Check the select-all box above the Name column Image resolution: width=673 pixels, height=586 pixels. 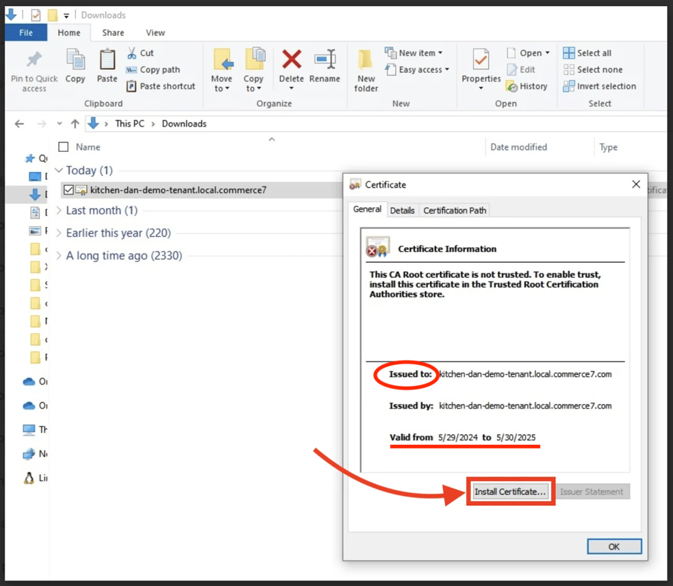coord(64,146)
